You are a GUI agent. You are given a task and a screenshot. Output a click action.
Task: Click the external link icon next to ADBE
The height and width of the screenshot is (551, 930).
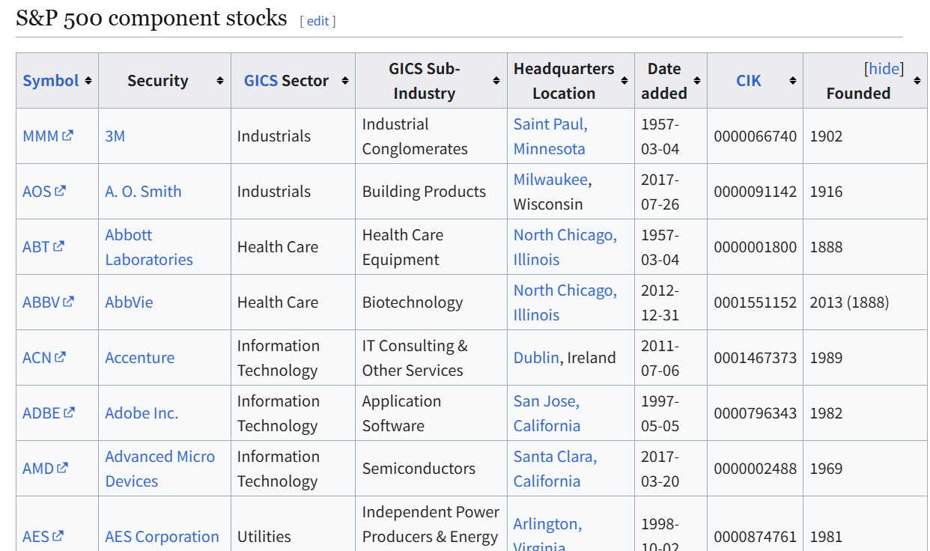70,413
